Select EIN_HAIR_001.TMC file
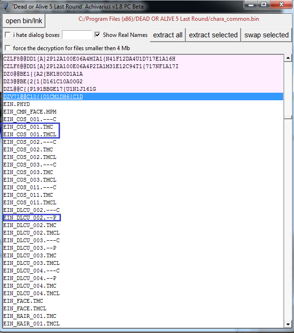The image size is (294, 333). click(143, 316)
